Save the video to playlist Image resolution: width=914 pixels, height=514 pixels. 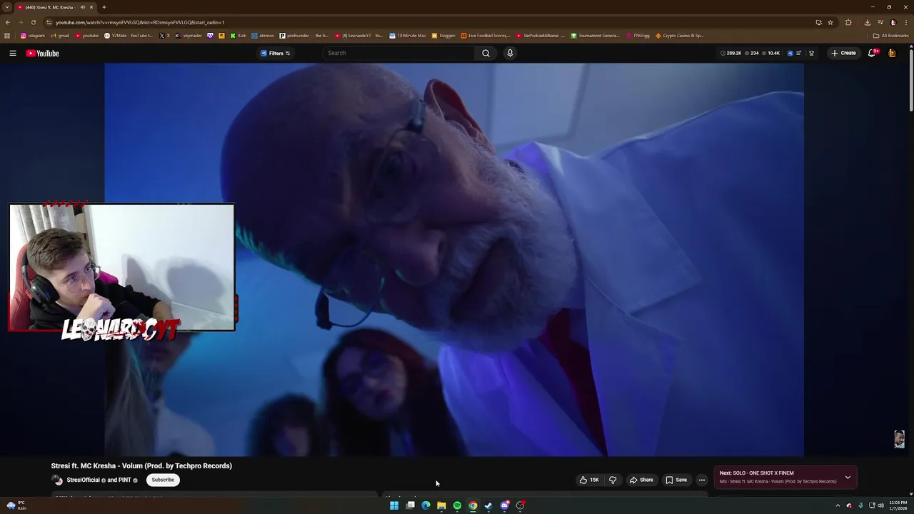point(676,480)
